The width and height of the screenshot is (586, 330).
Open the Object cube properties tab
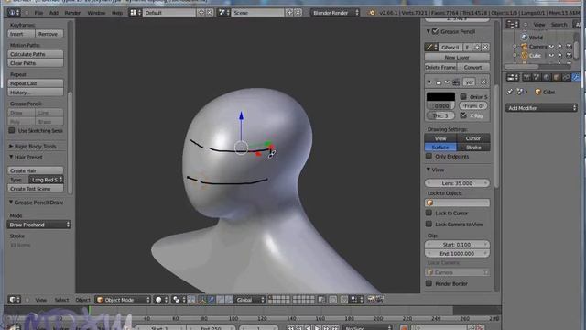[x=557, y=77]
